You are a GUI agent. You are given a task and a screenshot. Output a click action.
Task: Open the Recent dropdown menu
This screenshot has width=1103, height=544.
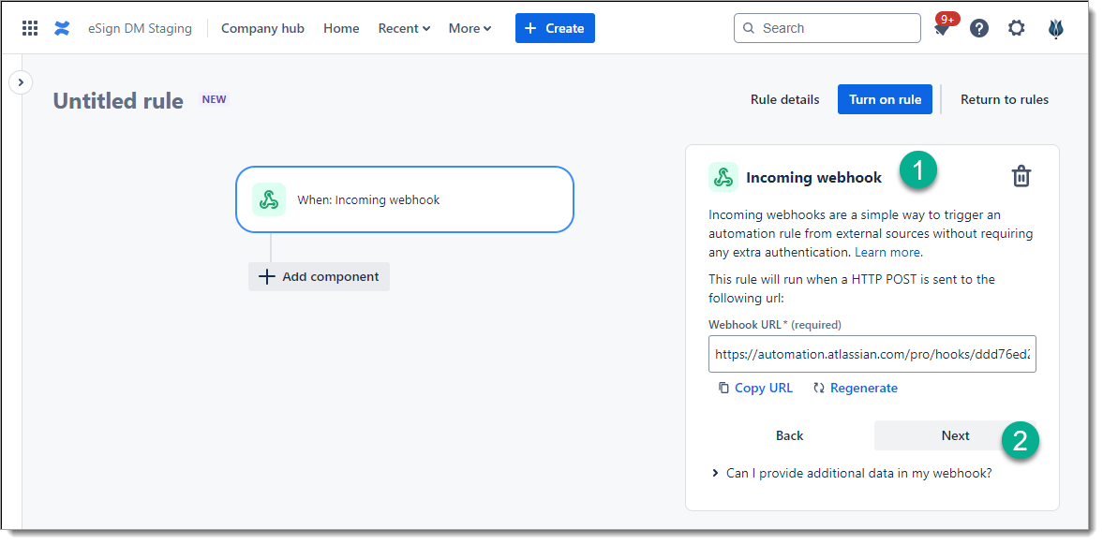(x=404, y=28)
